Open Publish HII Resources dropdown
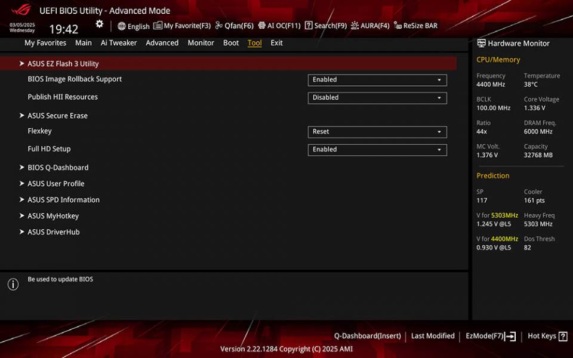This screenshot has width=573, height=358. pos(377,97)
